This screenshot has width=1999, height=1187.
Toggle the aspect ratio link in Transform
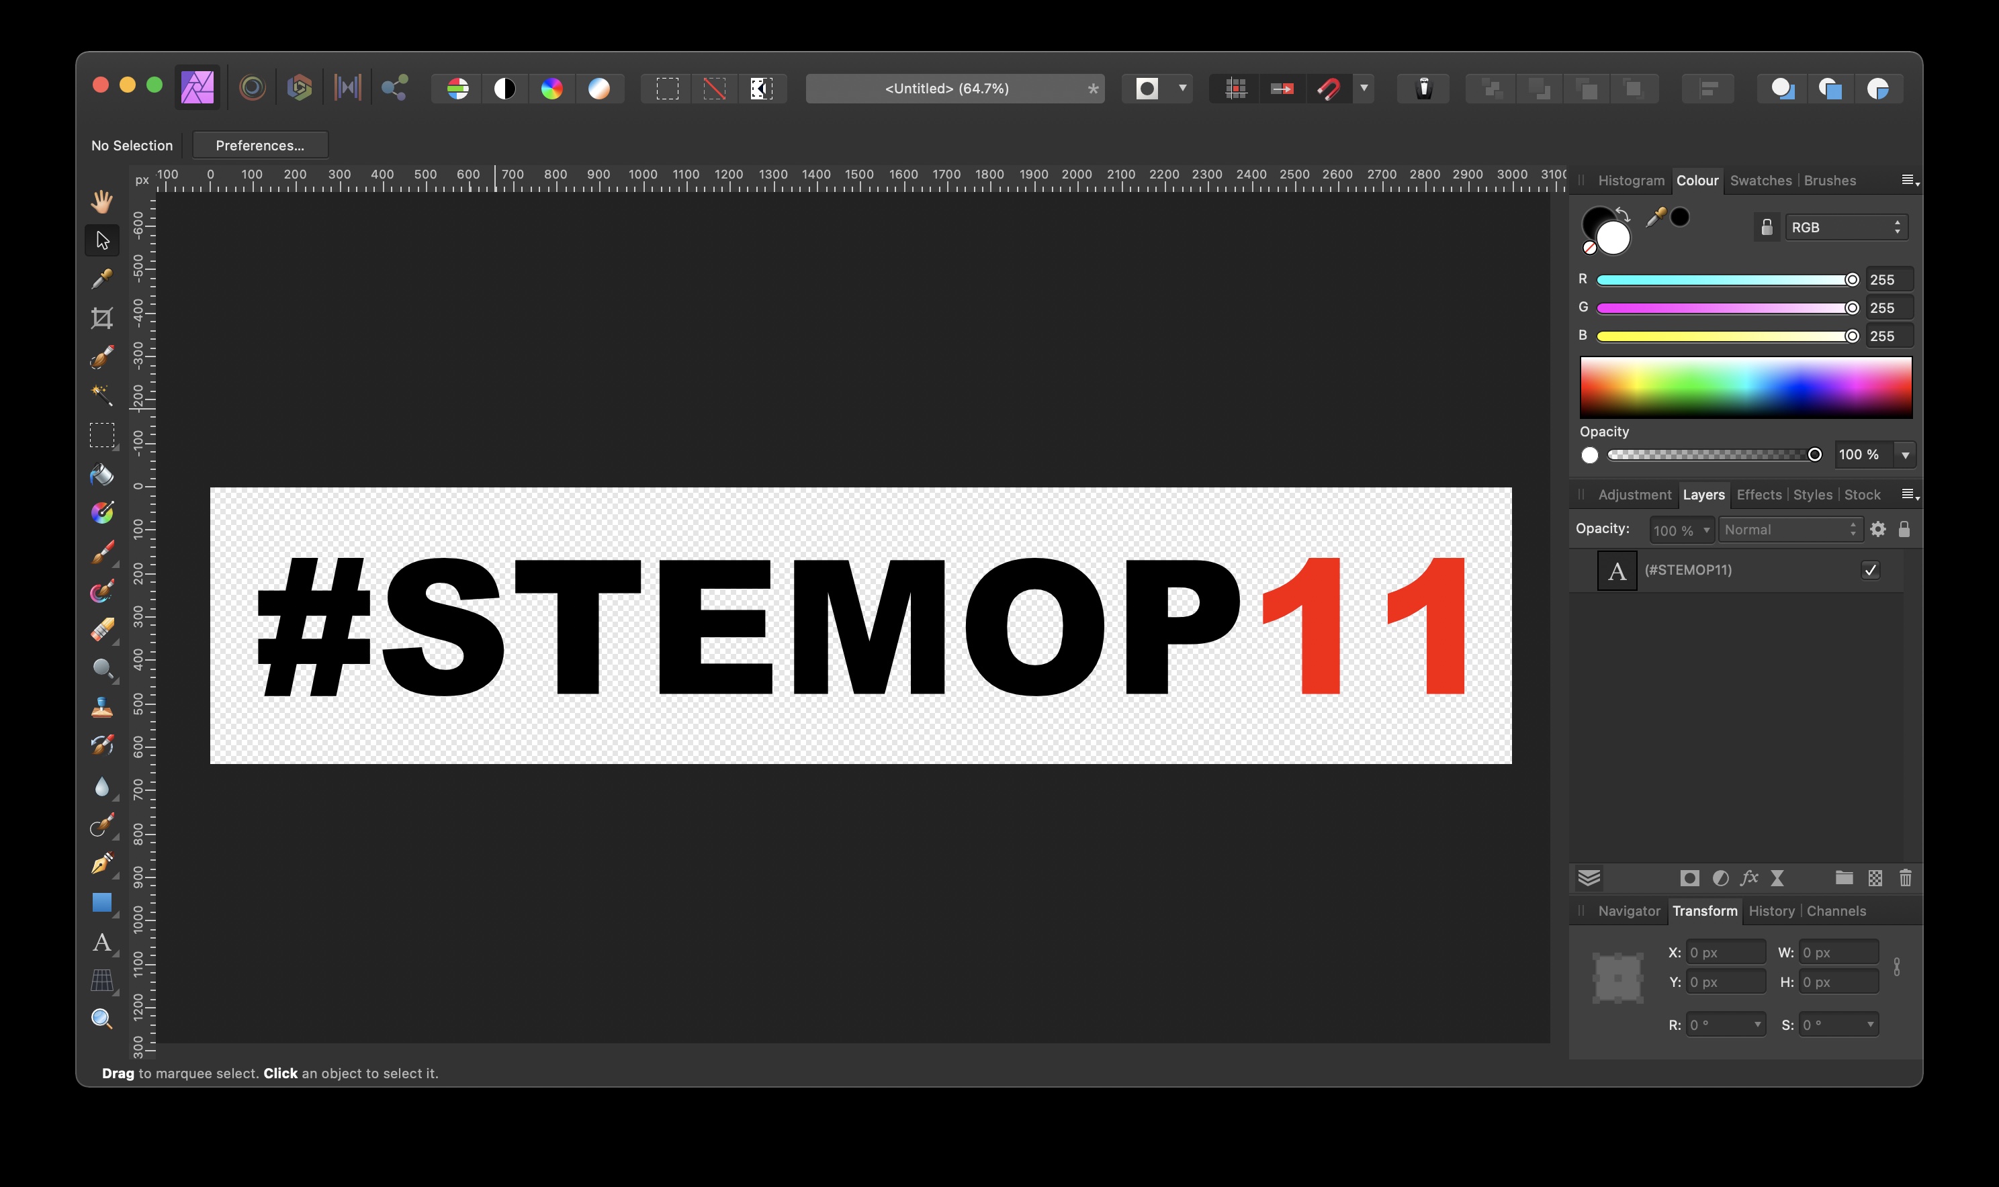pos(1897,967)
